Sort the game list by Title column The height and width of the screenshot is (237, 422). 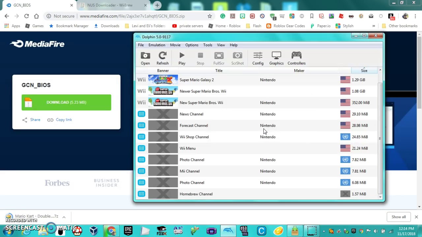point(219,70)
